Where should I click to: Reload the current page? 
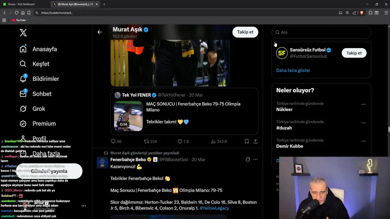click(x=16, y=13)
